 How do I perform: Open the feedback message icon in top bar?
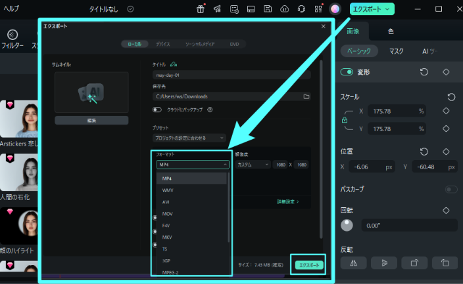click(x=234, y=9)
